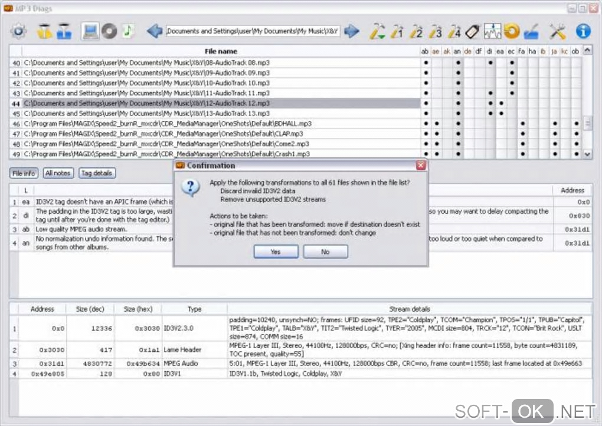The height and width of the screenshot is (426, 602).
Task: Switch to the File info tab
Action: tap(24, 173)
